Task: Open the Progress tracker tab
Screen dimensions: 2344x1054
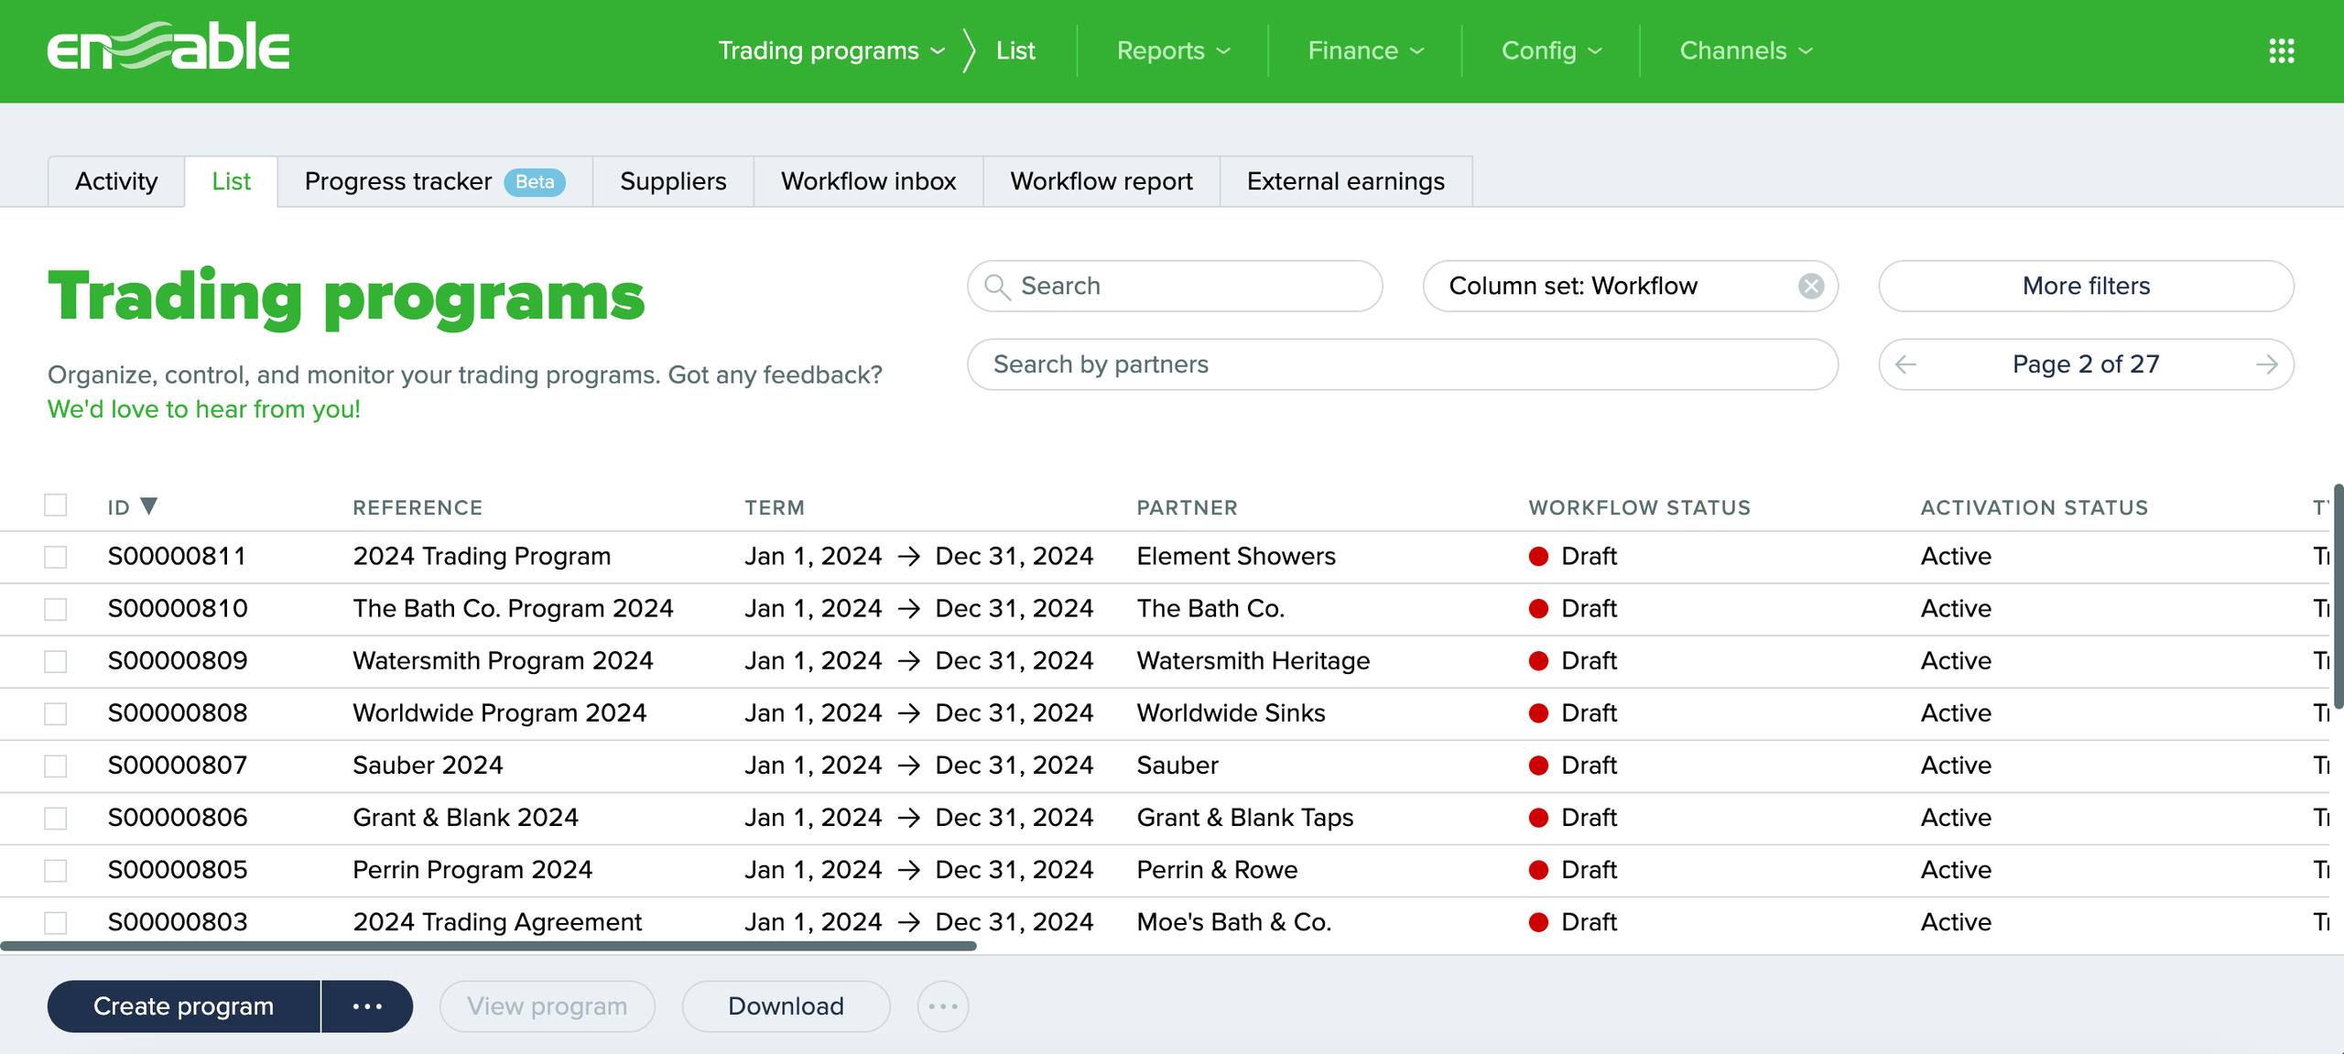Action: coord(435,181)
